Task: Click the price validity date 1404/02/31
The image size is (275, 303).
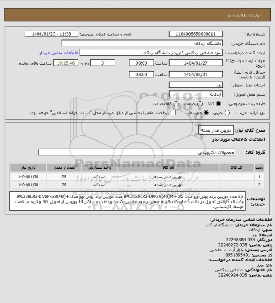Action: pos(196,74)
